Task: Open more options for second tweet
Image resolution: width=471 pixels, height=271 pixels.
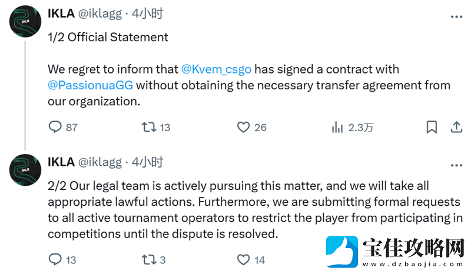Action: (x=456, y=165)
